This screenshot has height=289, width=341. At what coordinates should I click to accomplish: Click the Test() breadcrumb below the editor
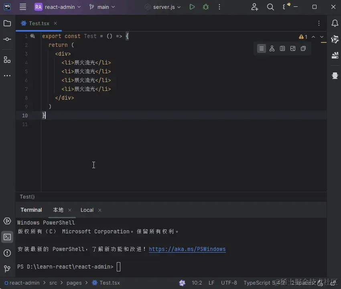(27, 197)
